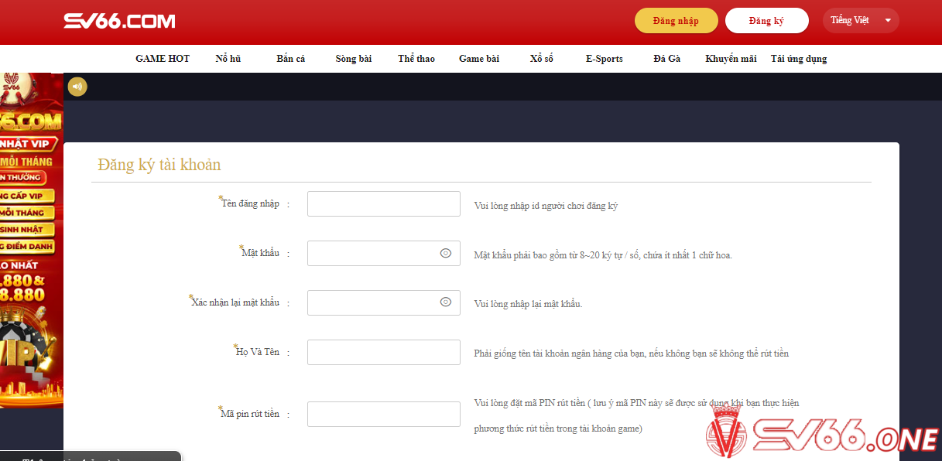This screenshot has height=461, width=942.
Task: Focus the Họ Và Tên input field
Action: point(384,352)
